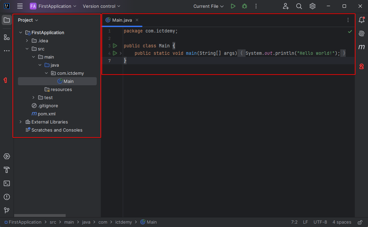Expand the .idea folder
This screenshot has height=227, width=368.
tap(27, 41)
